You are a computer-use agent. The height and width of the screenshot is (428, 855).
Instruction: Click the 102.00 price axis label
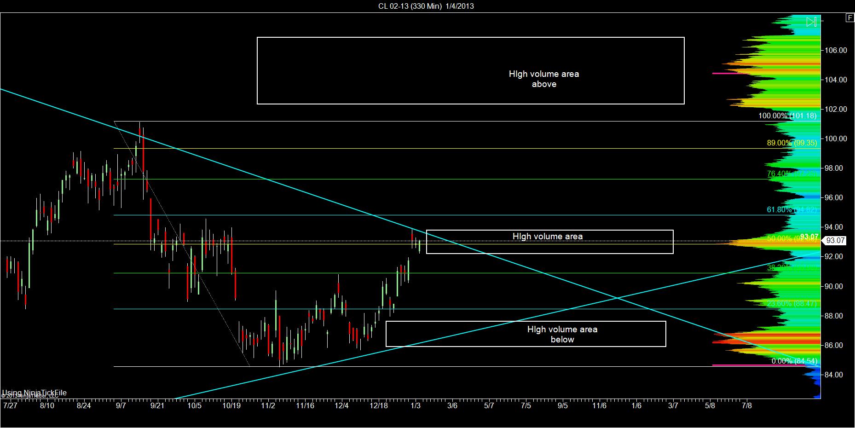point(836,109)
